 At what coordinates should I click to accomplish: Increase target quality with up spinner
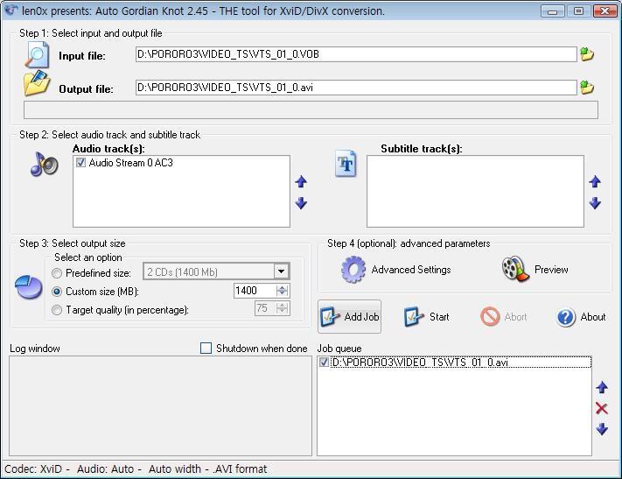click(282, 305)
